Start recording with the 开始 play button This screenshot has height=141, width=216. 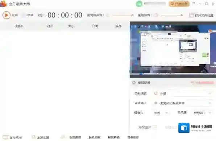point(7,15)
